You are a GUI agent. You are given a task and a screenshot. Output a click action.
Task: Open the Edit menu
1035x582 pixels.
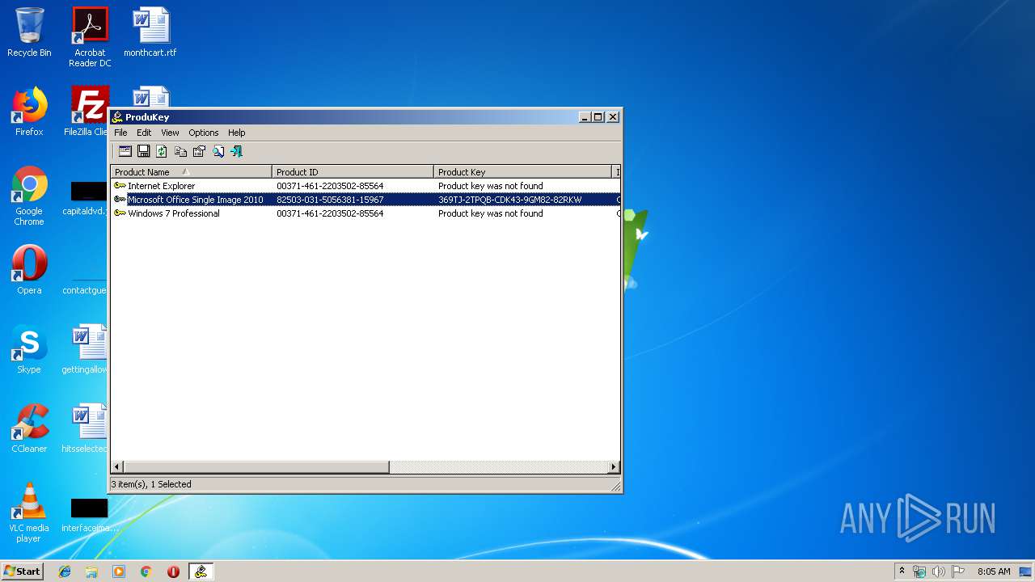(x=144, y=133)
